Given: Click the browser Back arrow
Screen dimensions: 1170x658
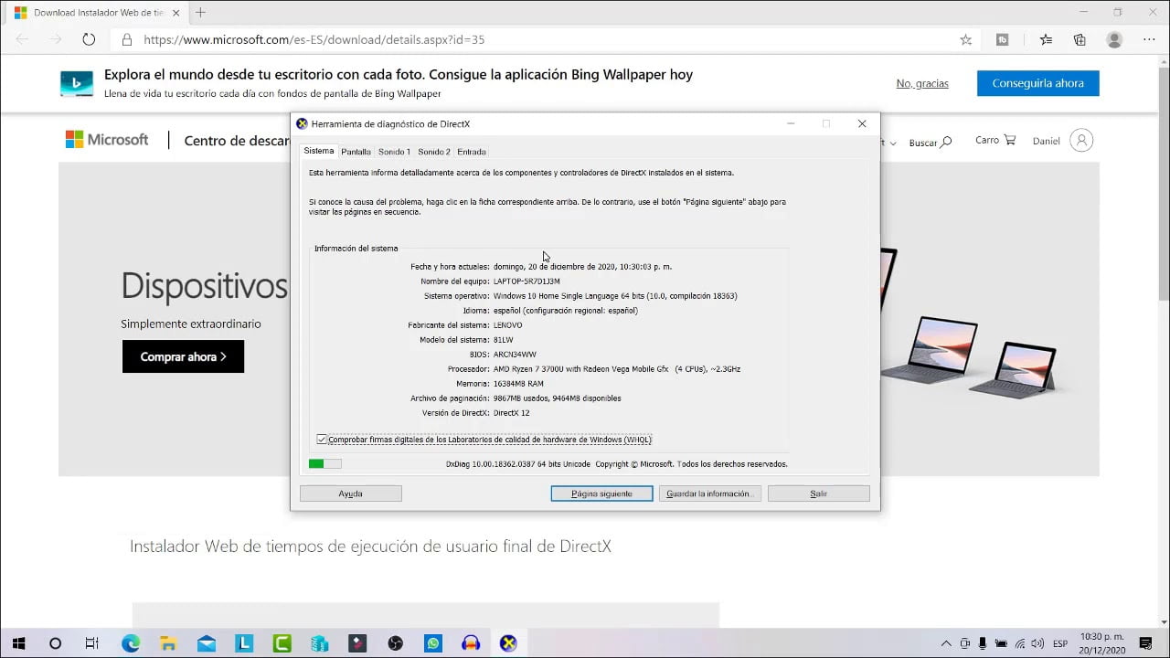Looking at the screenshot, I should (x=22, y=39).
